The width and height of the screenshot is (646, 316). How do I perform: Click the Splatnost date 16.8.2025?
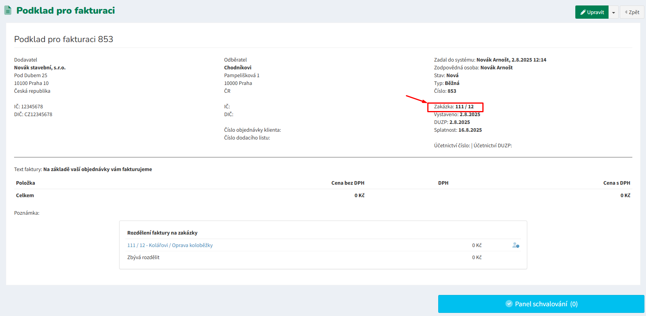[x=470, y=130]
